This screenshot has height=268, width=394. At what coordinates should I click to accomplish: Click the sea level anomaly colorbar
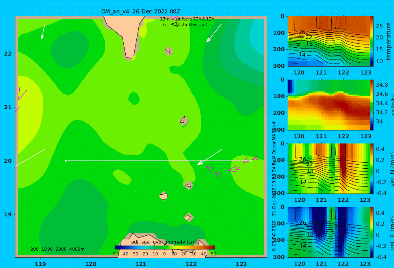[x=165, y=248]
